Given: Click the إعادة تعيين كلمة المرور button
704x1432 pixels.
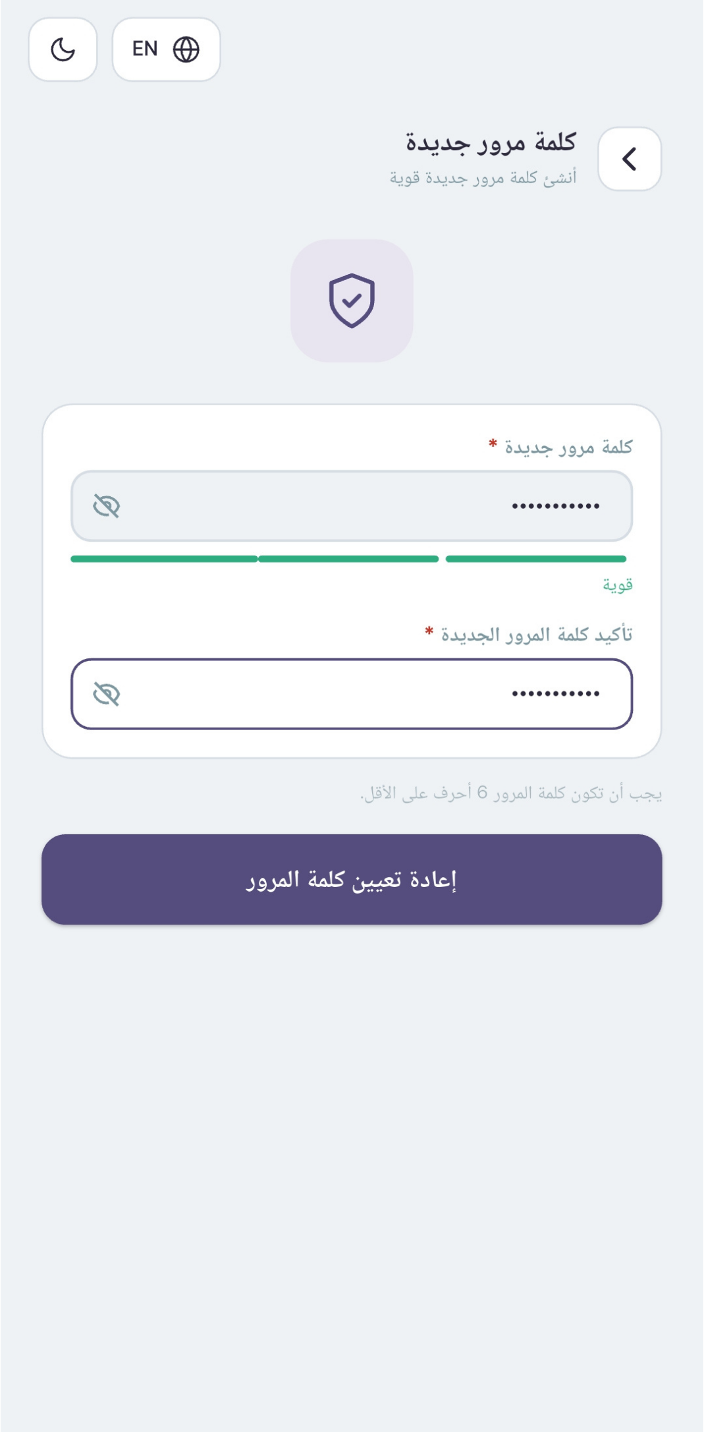Looking at the screenshot, I should (352, 879).
